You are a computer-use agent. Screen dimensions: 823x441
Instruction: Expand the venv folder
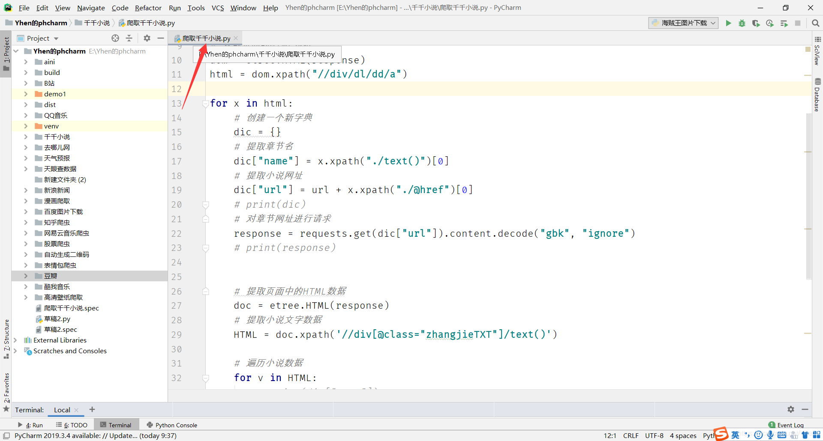[26, 126]
